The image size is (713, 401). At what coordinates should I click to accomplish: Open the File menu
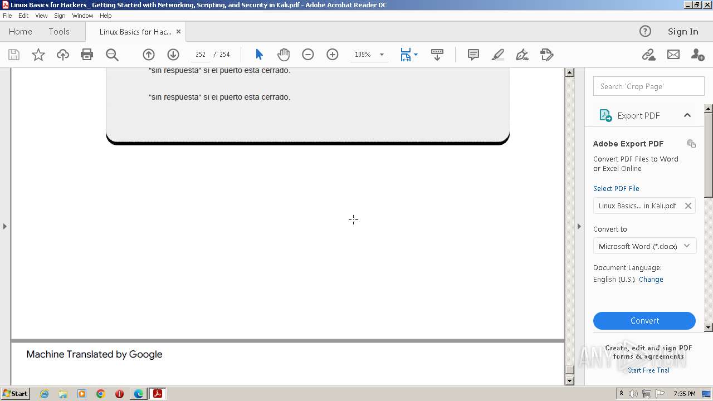tap(7, 16)
